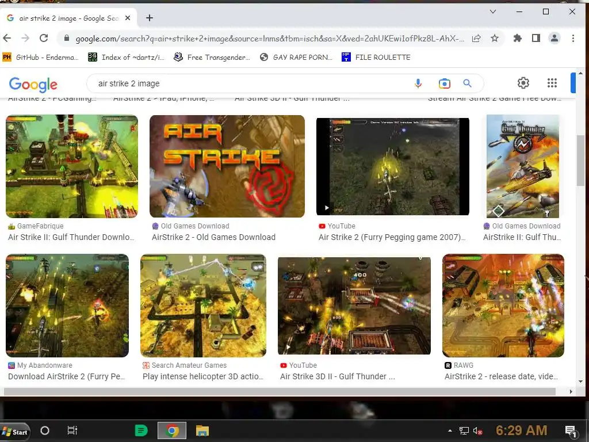This screenshot has height=442, width=589.
Task: Click the network tray icon
Action: 464,430
